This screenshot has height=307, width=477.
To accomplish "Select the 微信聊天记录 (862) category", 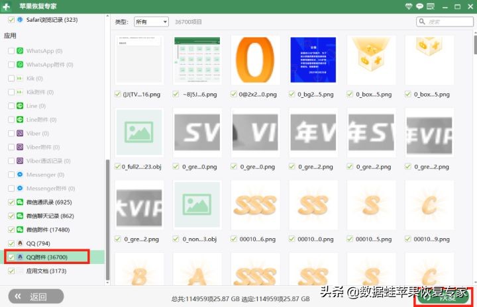I will [x=50, y=216].
